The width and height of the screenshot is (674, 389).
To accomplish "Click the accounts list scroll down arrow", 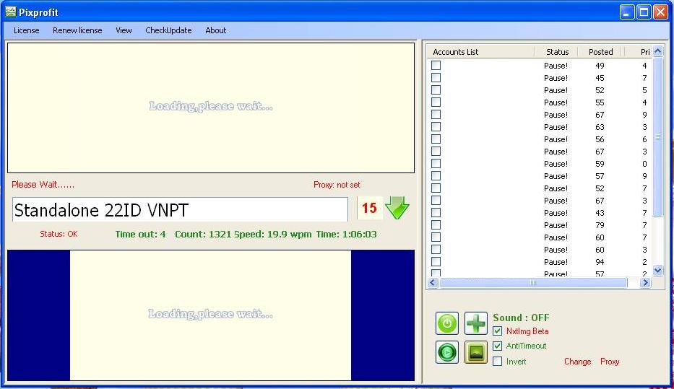I will pos(657,270).
